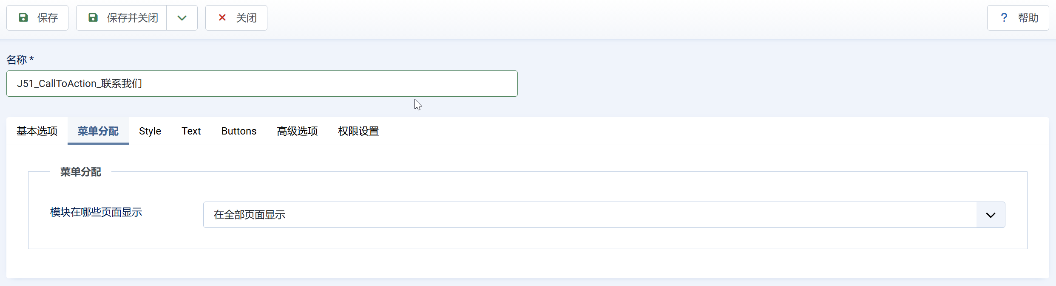Open 帮助 via its text label
The height and width of the screenshot is (286, 1056).
pyautogui.click(x=1028, y=18)
